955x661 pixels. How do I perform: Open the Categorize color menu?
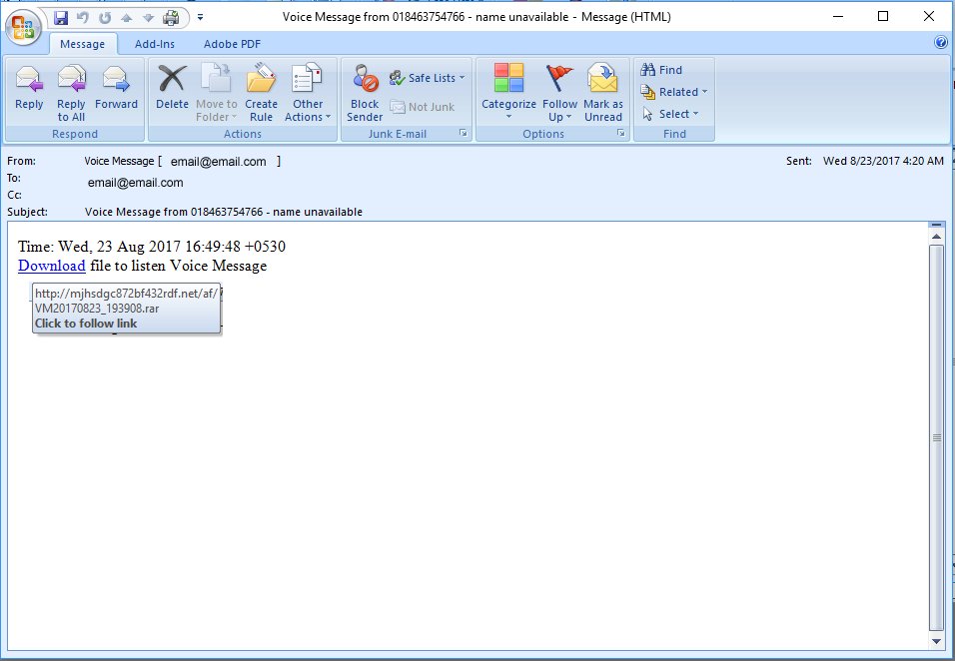[509, 93]
